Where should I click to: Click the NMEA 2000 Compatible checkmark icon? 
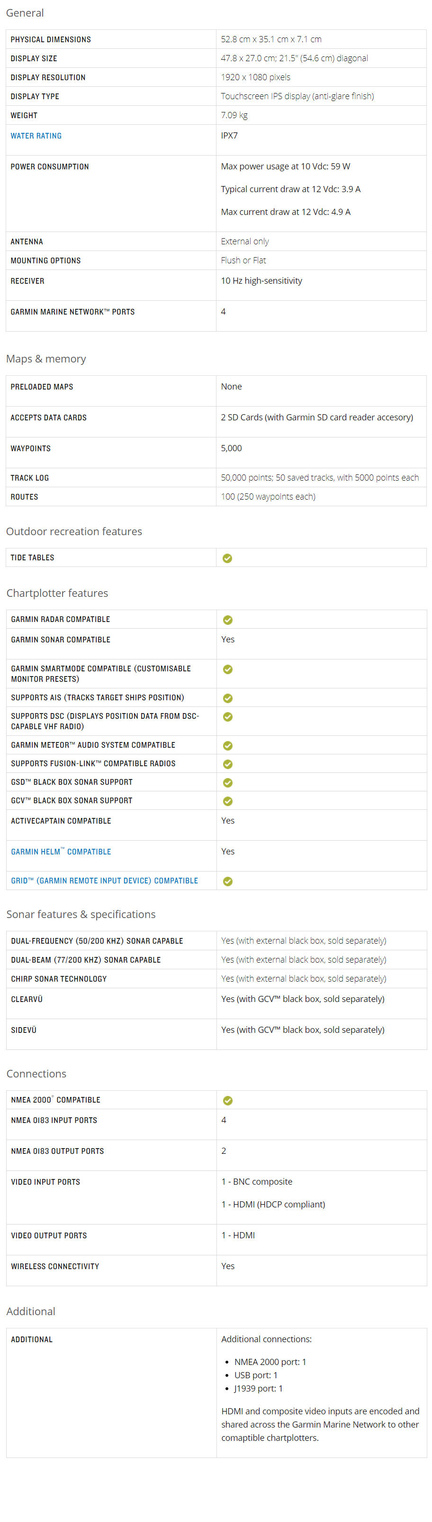point(228,1101)
